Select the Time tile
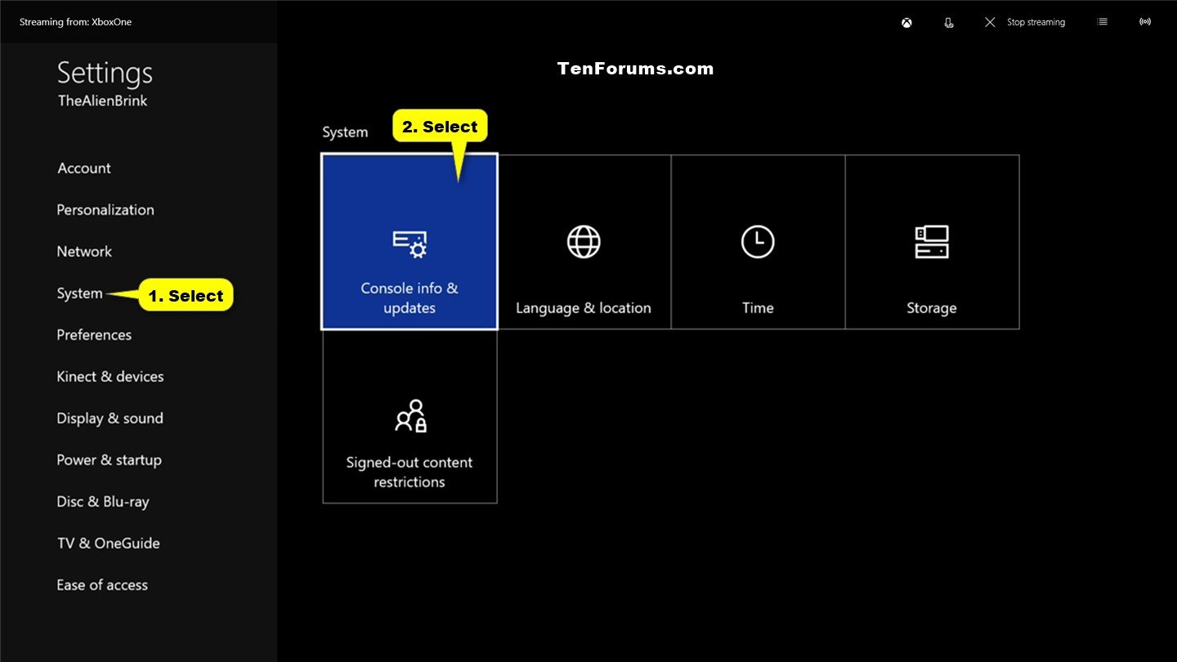The image size is (1177, 662). pyautogui.click(x=758, y=242)
